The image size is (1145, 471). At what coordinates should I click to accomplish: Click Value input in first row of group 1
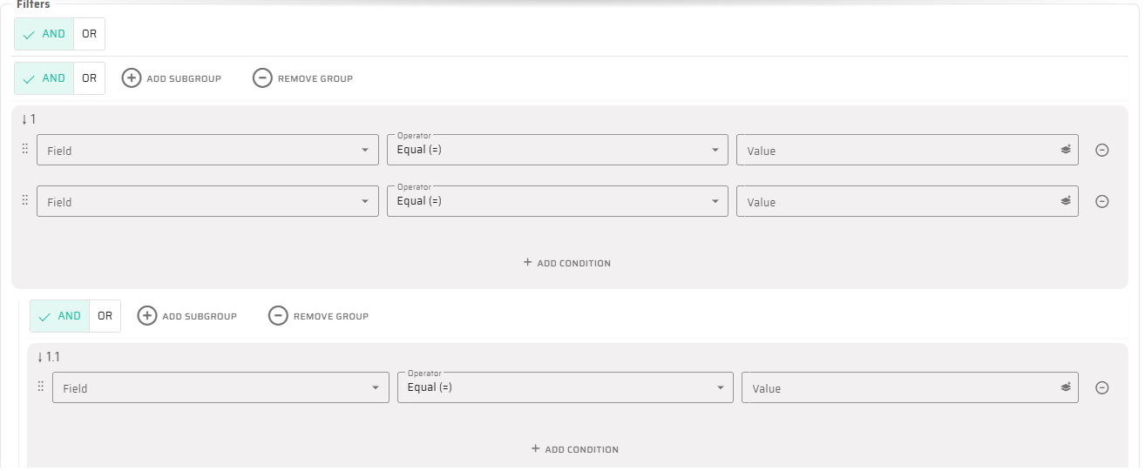(x=898, y=150)
